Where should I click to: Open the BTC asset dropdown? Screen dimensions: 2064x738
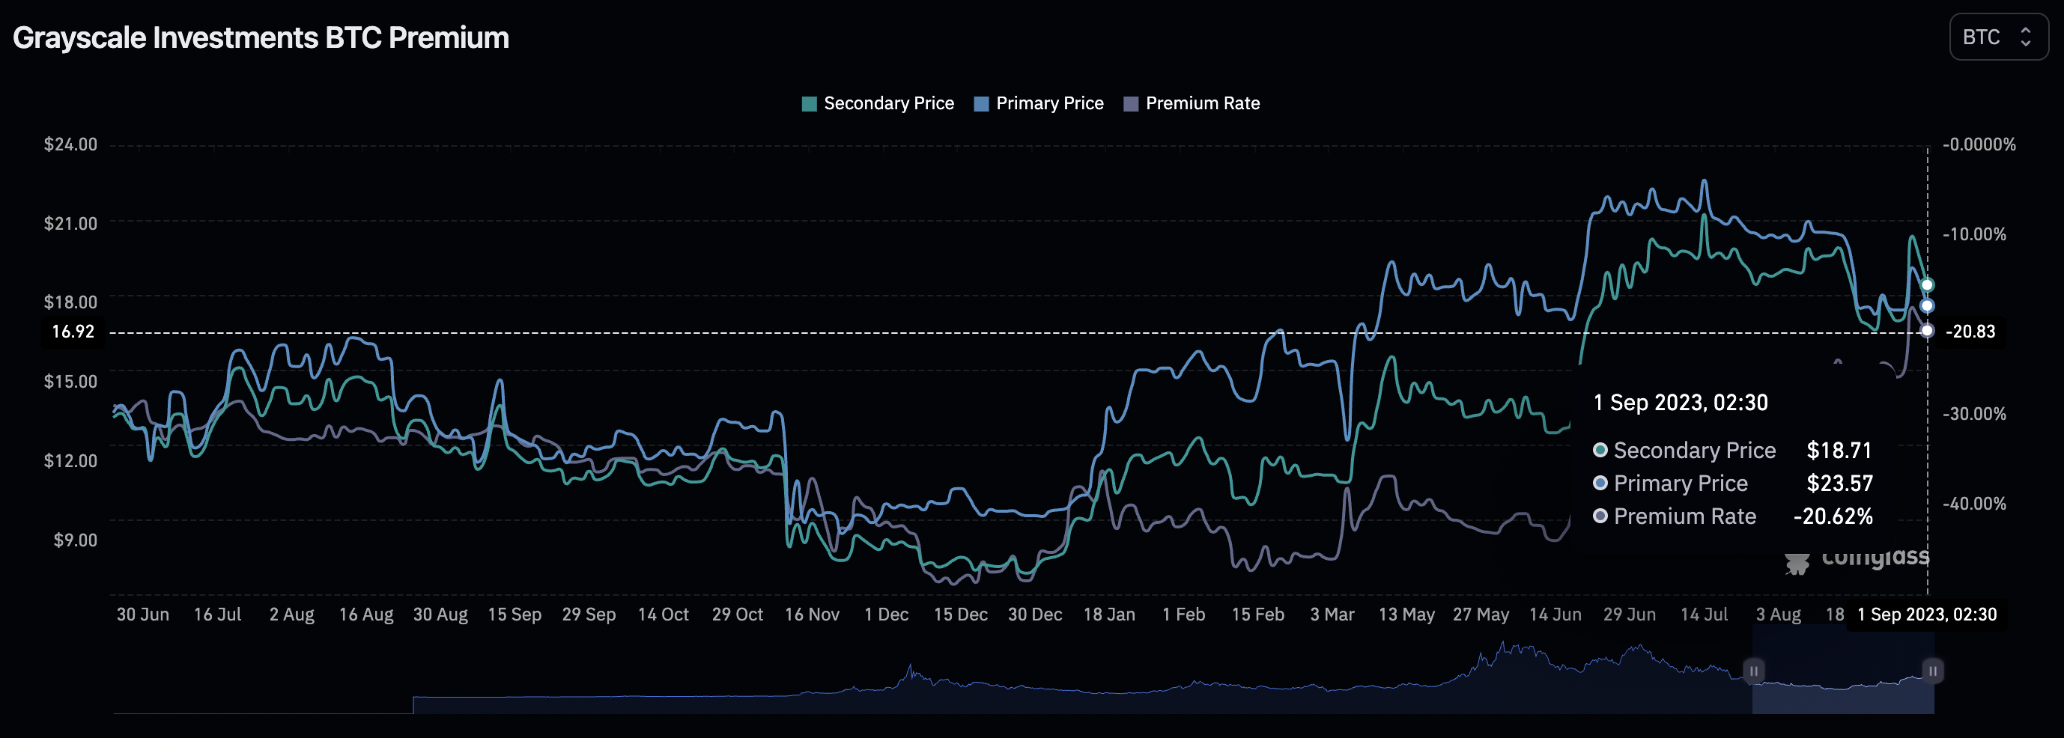(x=1998, y=37)
